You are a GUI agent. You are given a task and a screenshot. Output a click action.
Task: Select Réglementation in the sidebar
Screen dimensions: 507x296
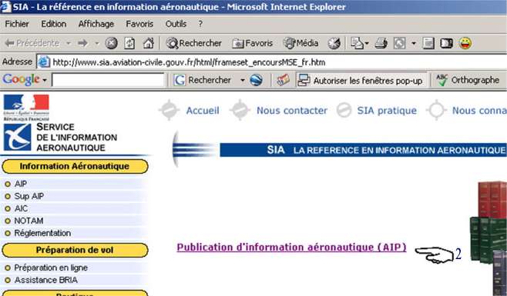click(42, 233)
